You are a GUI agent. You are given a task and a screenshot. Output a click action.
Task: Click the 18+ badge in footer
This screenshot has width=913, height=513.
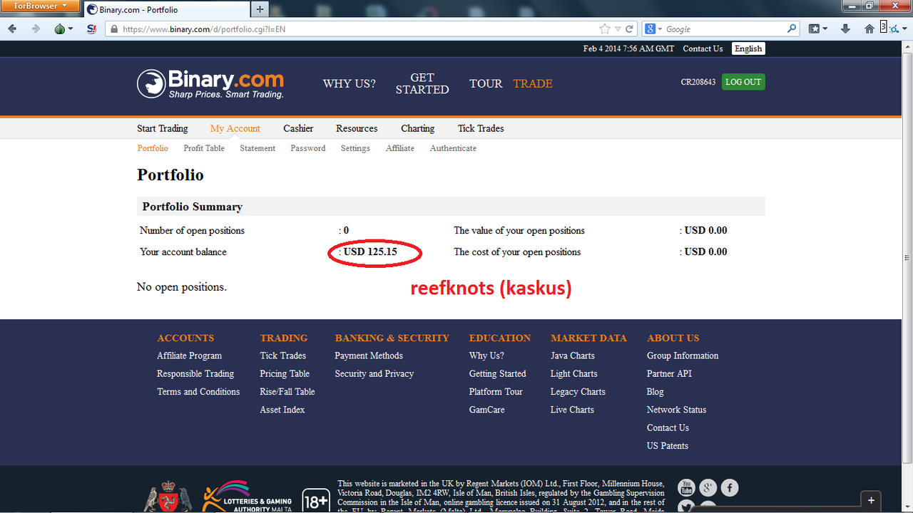[316, 500]
